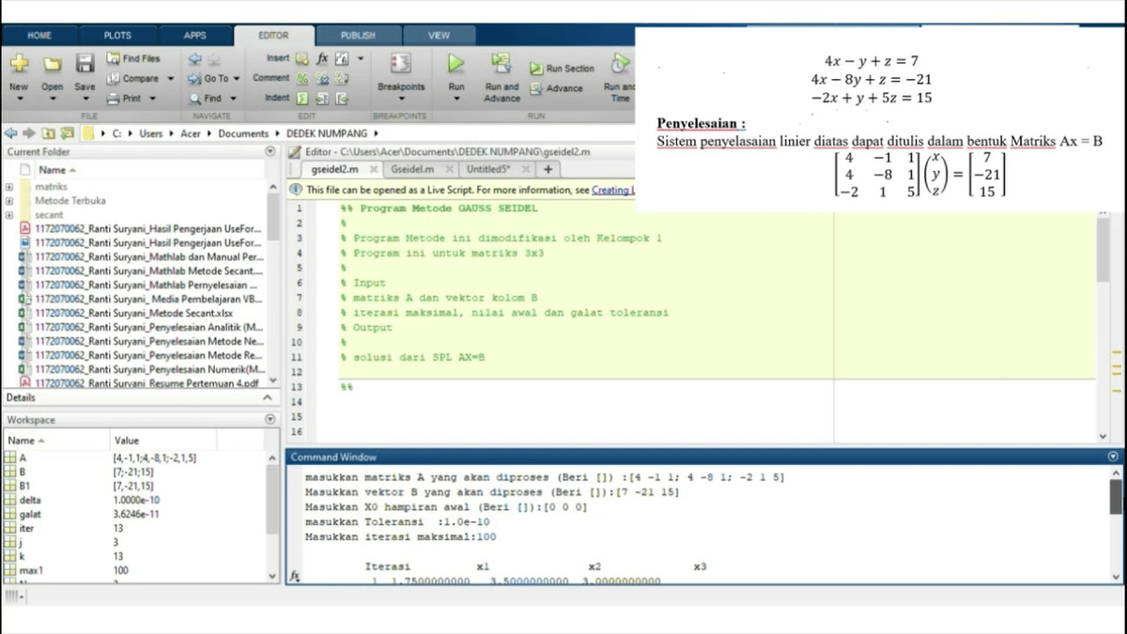Screen dimensions: 1127x634
Task: Open the Go To dropdown arrow
Action: [235, 79]
